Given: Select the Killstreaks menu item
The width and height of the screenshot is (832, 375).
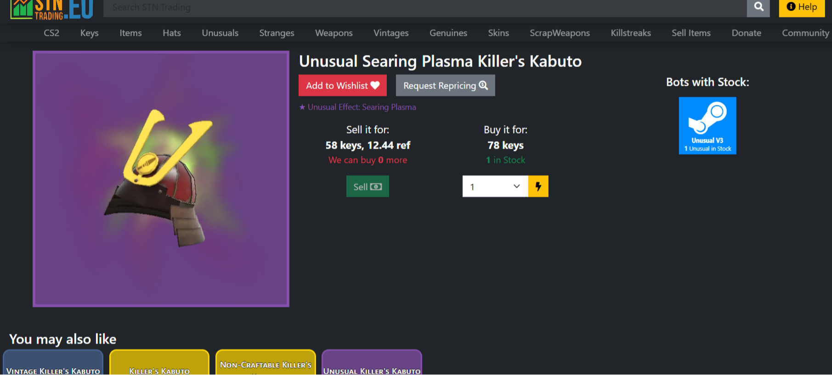Looking at the screenshot, I should click(630, 33).
